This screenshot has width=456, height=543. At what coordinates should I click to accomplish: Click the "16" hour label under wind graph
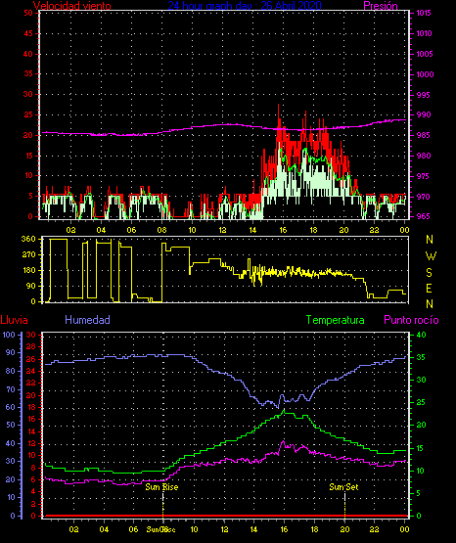click(x=283, y=230)
